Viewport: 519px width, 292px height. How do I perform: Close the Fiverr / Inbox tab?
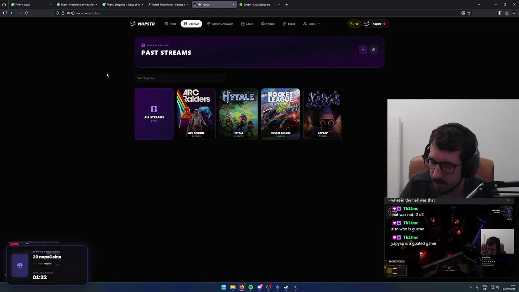(51, 4)
